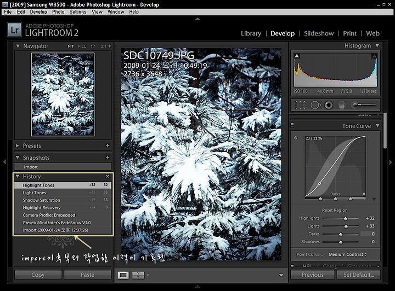The image size is (395, 291).
Task: Set Navigator zoom to FIT
Action: (71, 46)
